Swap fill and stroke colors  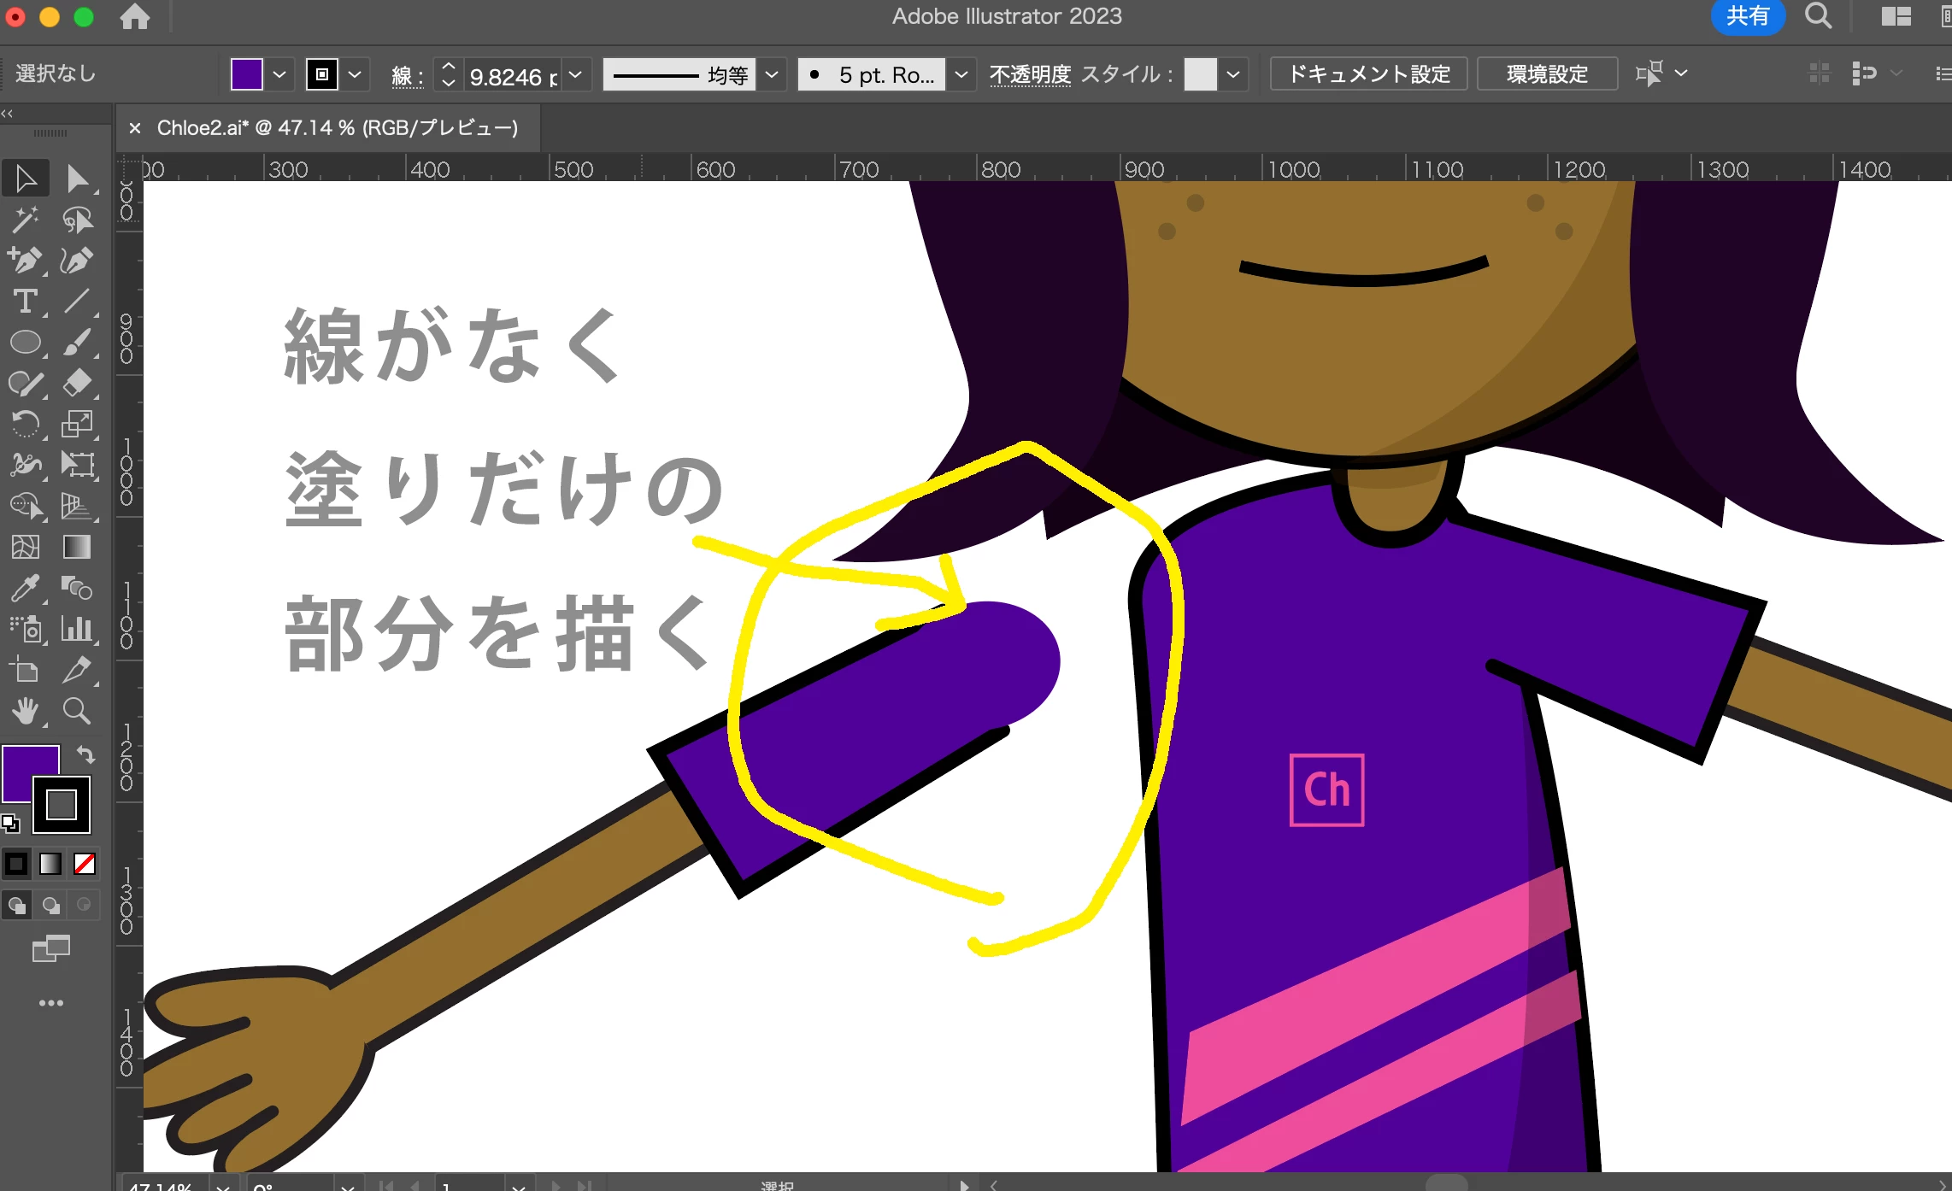(x=85, y=754)
